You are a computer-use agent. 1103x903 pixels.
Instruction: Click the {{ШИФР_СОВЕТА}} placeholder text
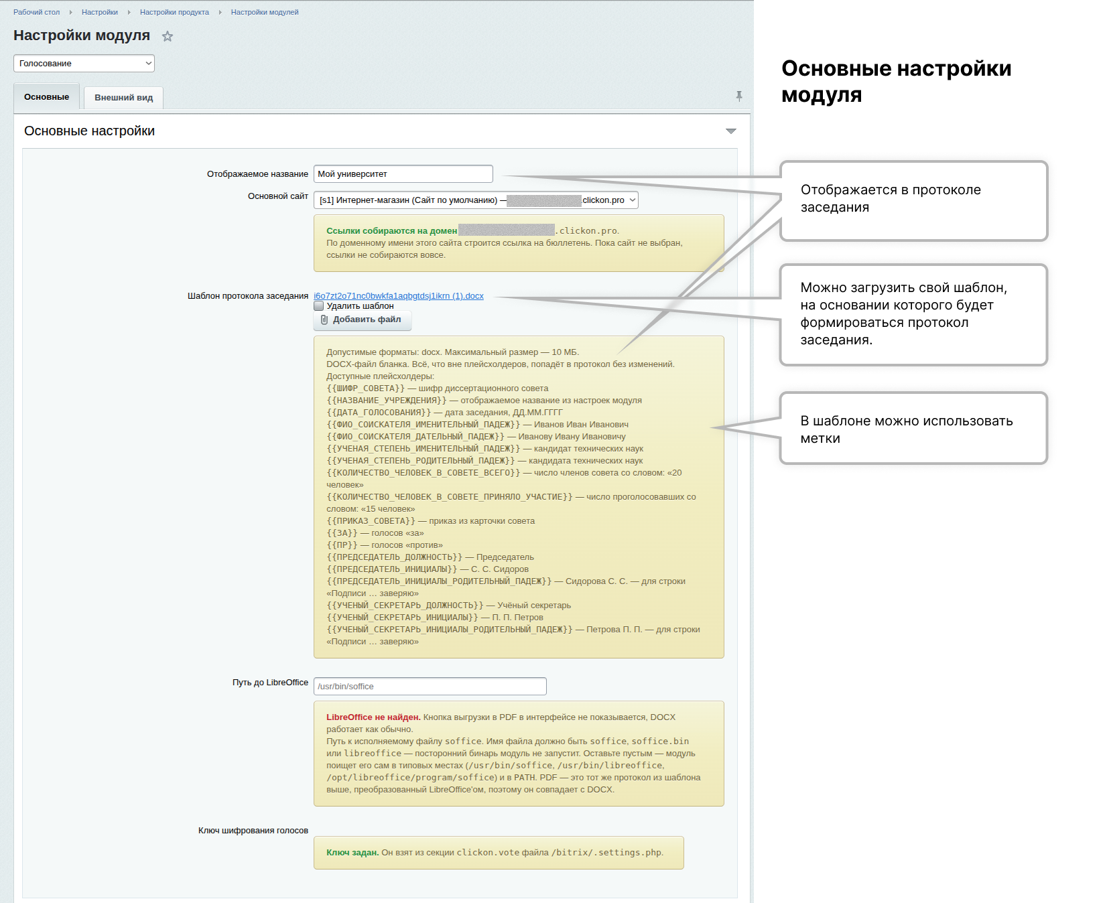tap(366, 389)
